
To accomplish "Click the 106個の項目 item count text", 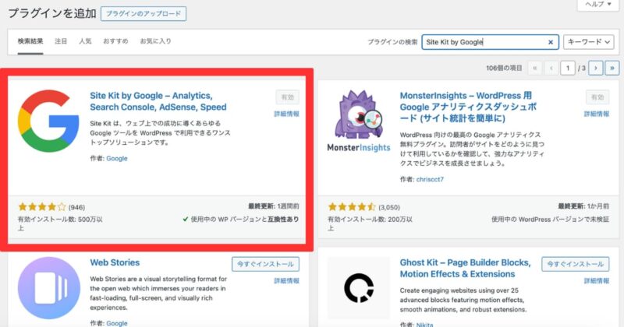I will point(504,69).
